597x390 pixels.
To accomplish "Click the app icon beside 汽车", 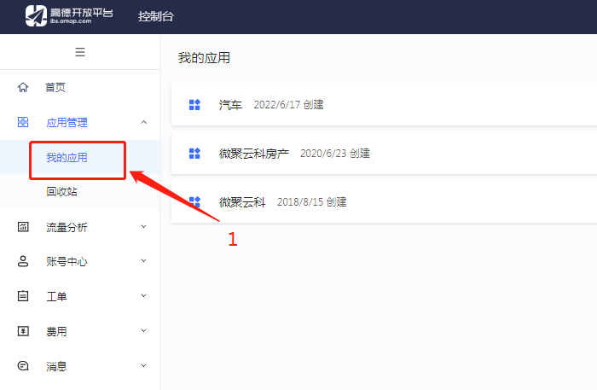I will tap(194, 105).
